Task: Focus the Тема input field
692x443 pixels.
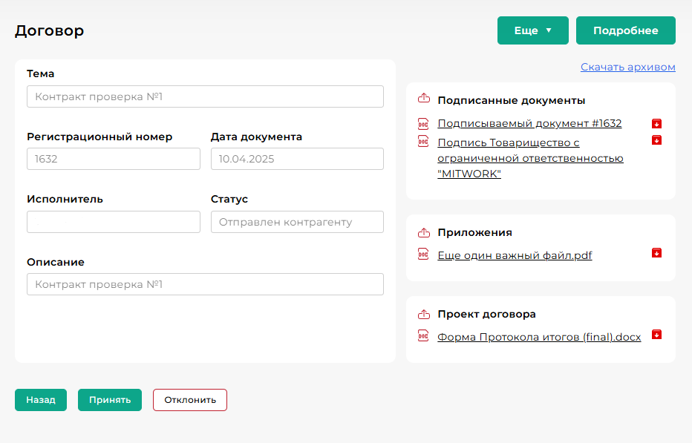Action: tap(205, 96)
